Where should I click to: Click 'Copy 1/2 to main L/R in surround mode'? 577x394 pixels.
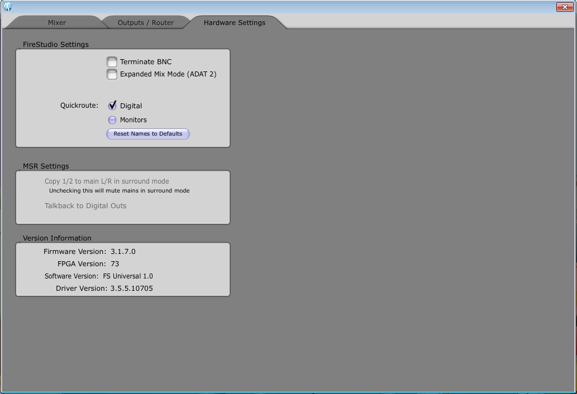(107, 181)
